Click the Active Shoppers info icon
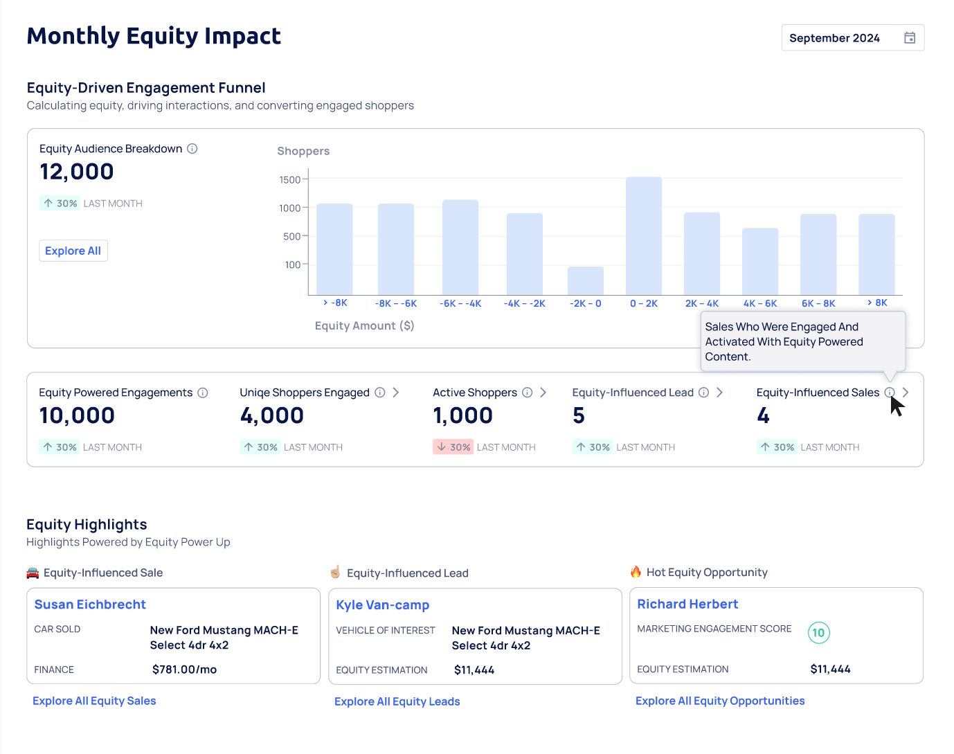954x754 pixels. [528, 393]
